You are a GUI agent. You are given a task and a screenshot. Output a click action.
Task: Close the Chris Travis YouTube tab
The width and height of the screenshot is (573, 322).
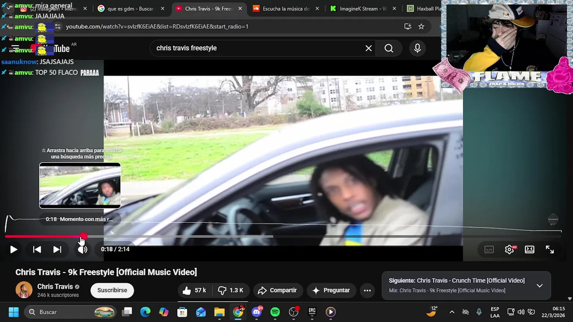pos(240,8)
